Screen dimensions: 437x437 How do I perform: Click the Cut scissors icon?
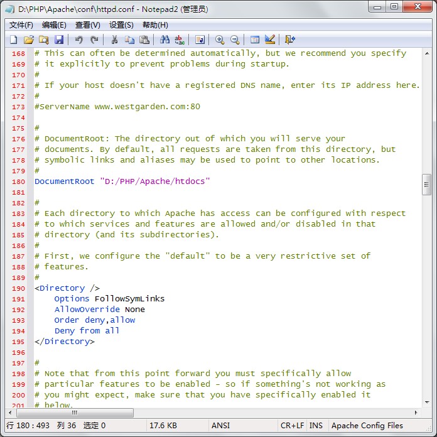(114, 40)
